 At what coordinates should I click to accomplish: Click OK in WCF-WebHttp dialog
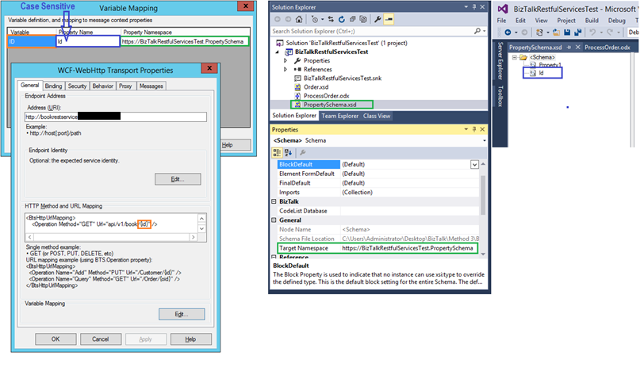coord(56,339)
